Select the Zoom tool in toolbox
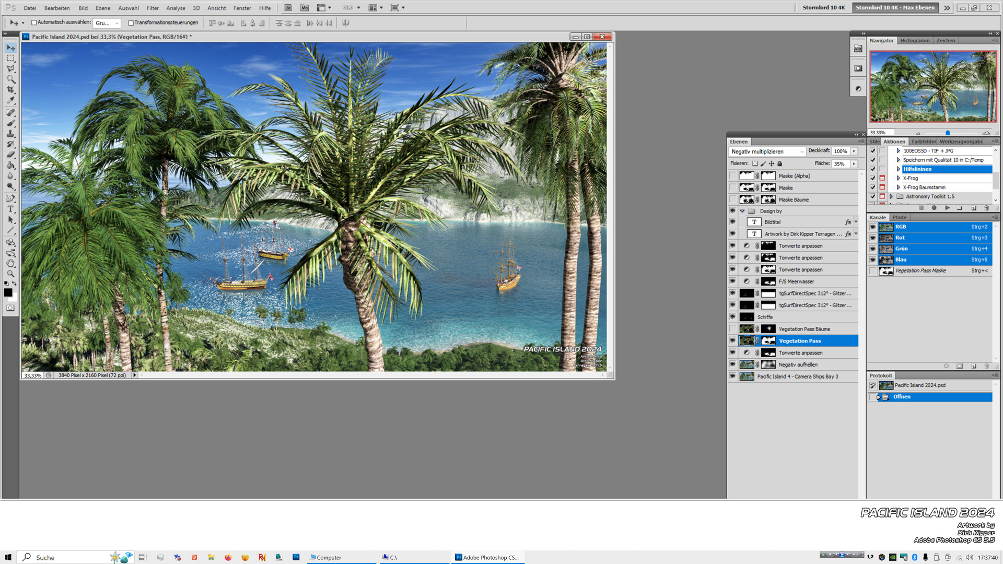The image size is (1003, 564). click(10, 274)
